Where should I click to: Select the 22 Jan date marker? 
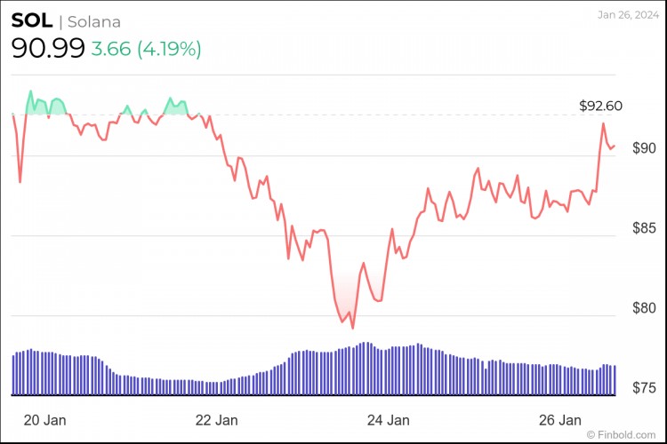pos(216,419)
